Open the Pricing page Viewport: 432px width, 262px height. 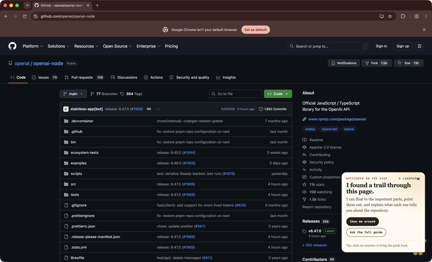(x=171, y=46)
